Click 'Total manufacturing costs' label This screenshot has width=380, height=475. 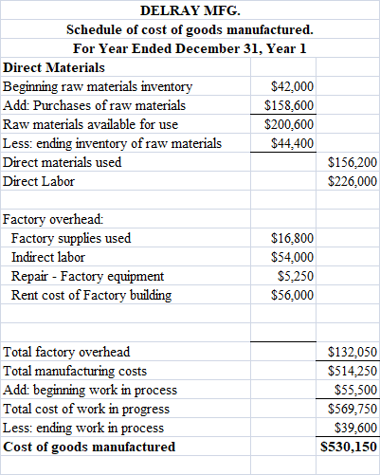(75, 371)
